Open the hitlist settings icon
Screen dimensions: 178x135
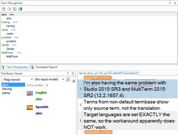click(x=15, y=9)
